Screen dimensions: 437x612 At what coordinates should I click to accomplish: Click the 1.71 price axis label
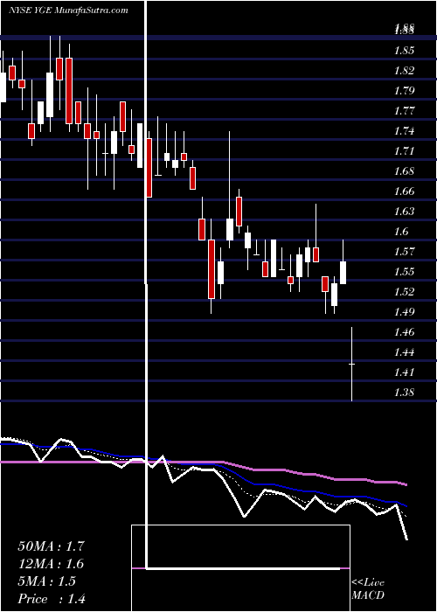[404, 151]
